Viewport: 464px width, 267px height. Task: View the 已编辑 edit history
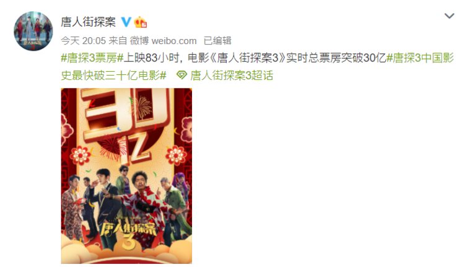pos(217,40)
